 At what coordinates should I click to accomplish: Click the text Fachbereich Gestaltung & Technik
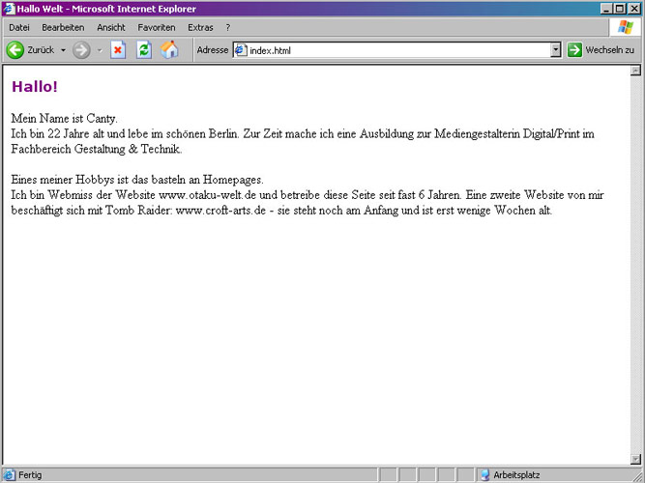coord(97,149)
